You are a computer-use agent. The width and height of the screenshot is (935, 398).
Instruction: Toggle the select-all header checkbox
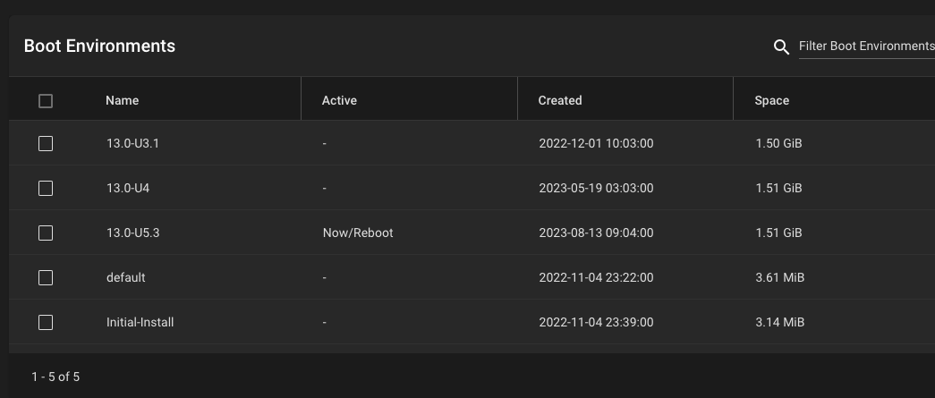pos(46,101)
